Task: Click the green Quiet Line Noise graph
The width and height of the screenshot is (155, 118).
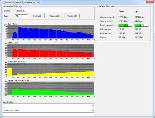Action: pos(51,88)
